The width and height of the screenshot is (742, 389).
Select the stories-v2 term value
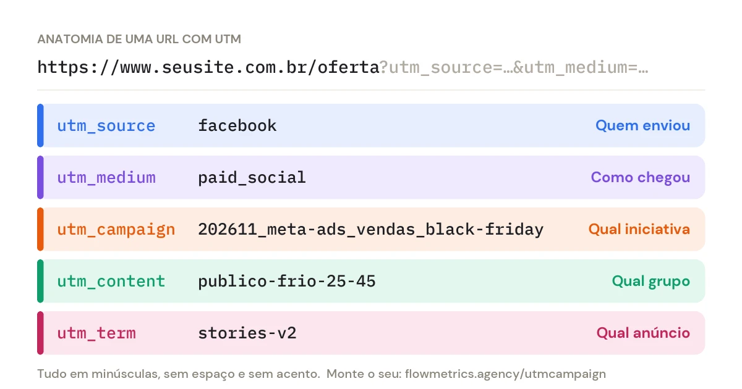[x=247, y=333]
